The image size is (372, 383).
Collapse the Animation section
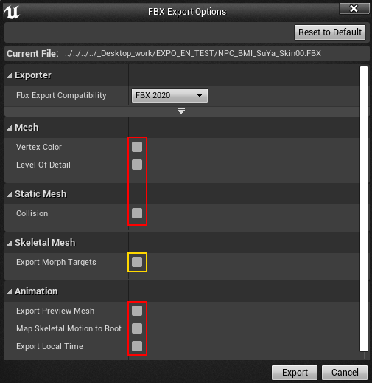tap(10, 291)
